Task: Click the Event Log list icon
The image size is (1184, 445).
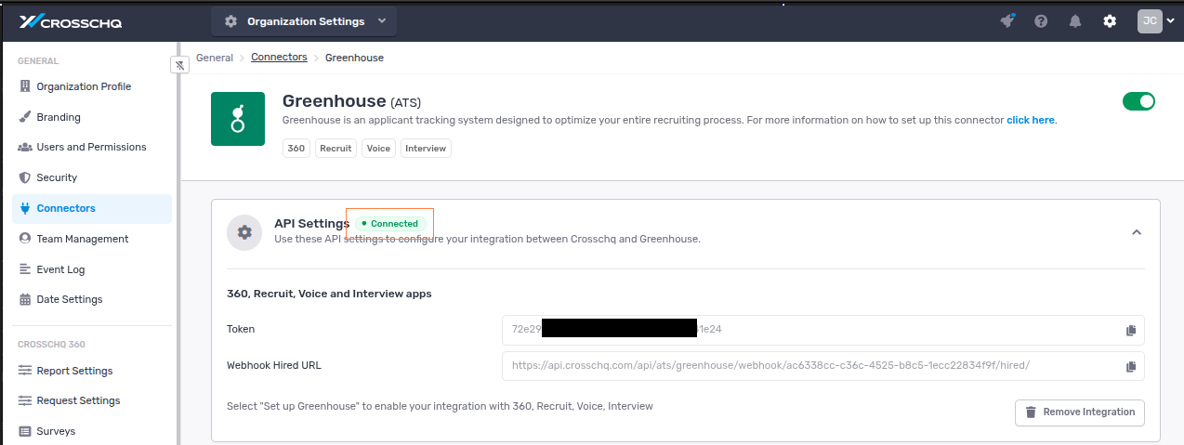Action: pyautogui.click(x=25, y=269)
